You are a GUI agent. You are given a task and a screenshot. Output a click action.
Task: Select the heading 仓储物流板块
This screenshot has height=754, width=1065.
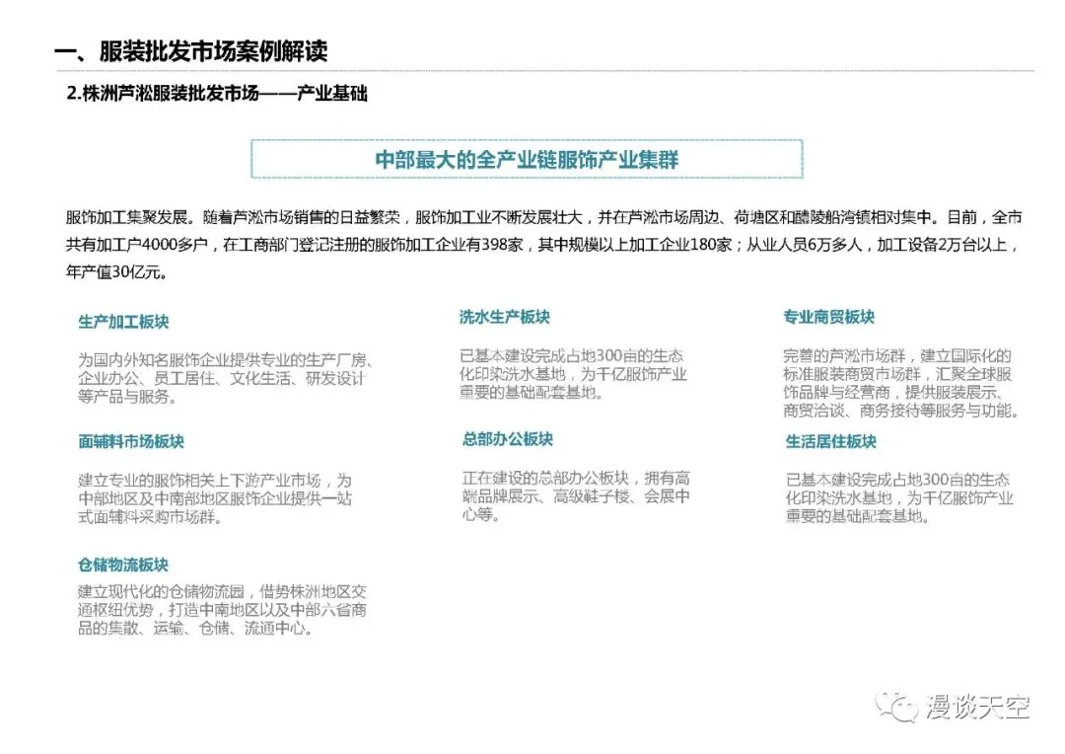123,565
